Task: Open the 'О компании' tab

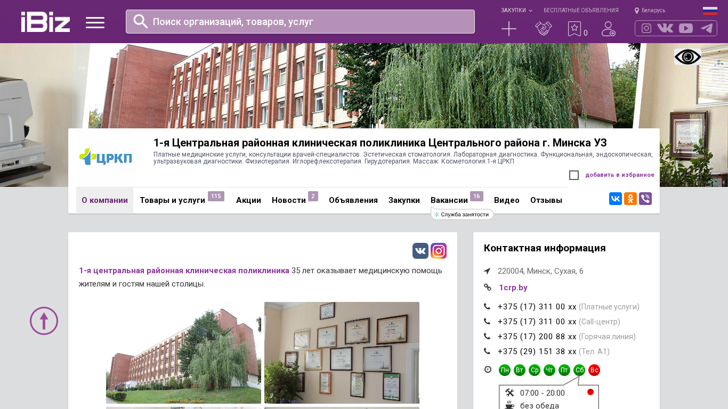Action: pos(104,200)
